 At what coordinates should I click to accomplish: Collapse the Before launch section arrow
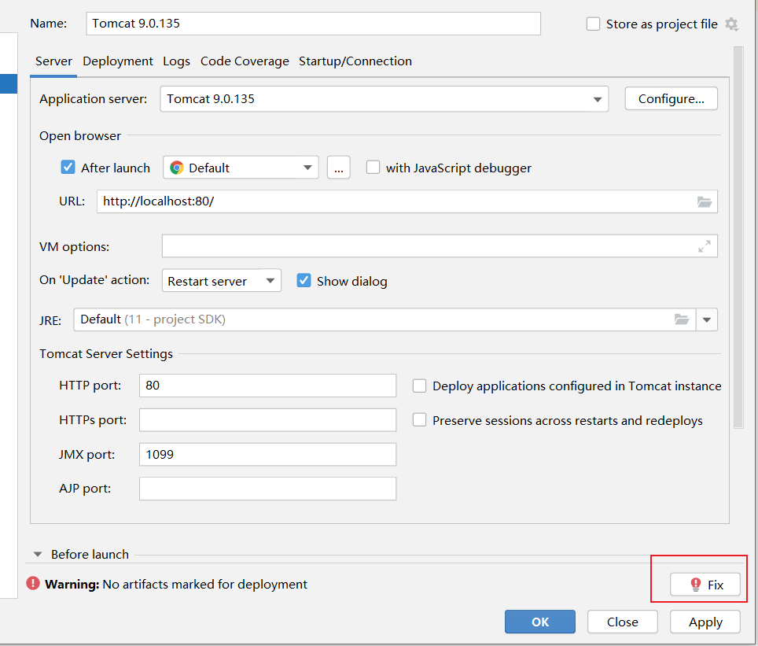coord(37,554)
